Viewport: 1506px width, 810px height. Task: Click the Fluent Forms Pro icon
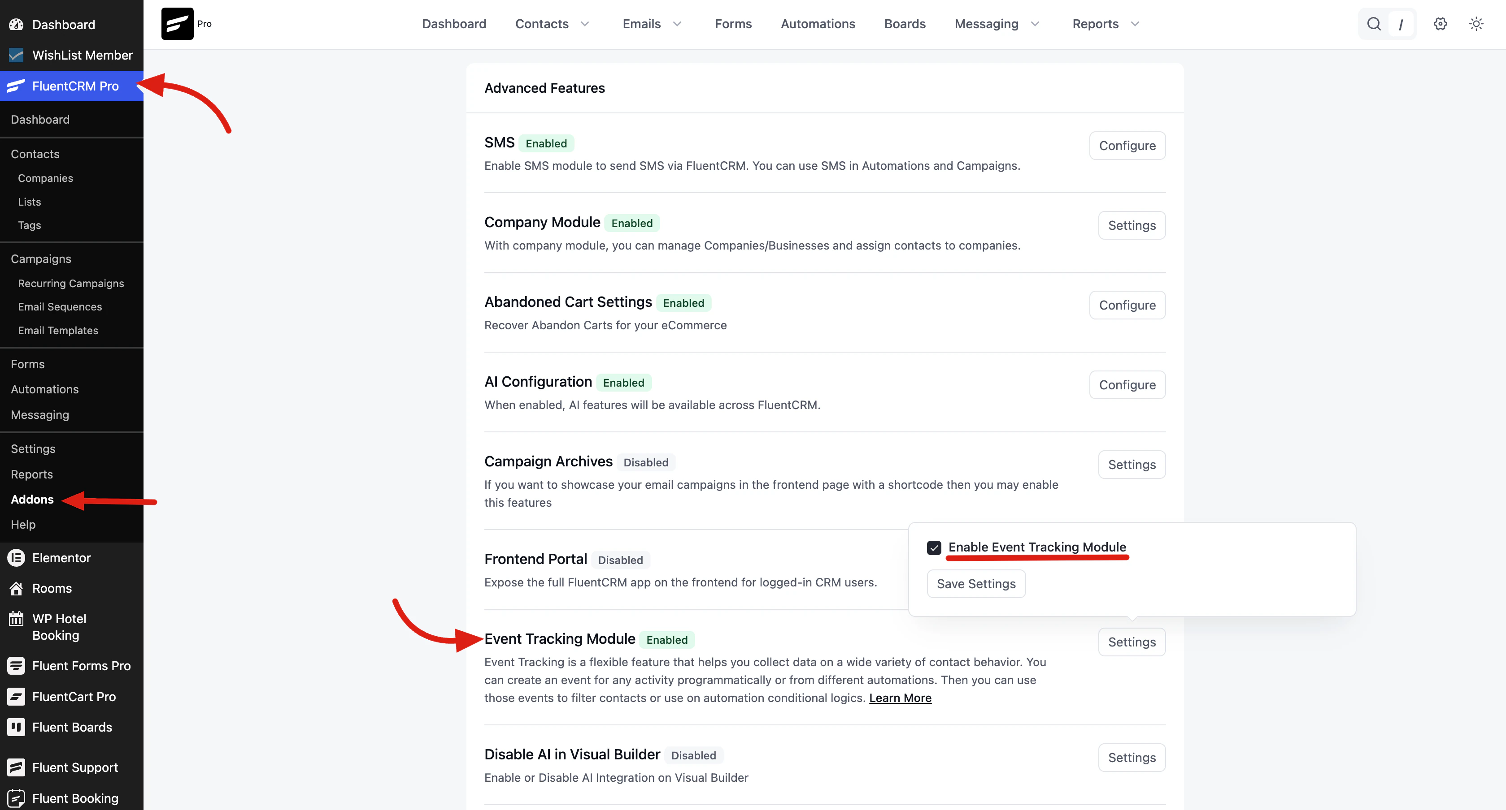click(x=16, y=666)
